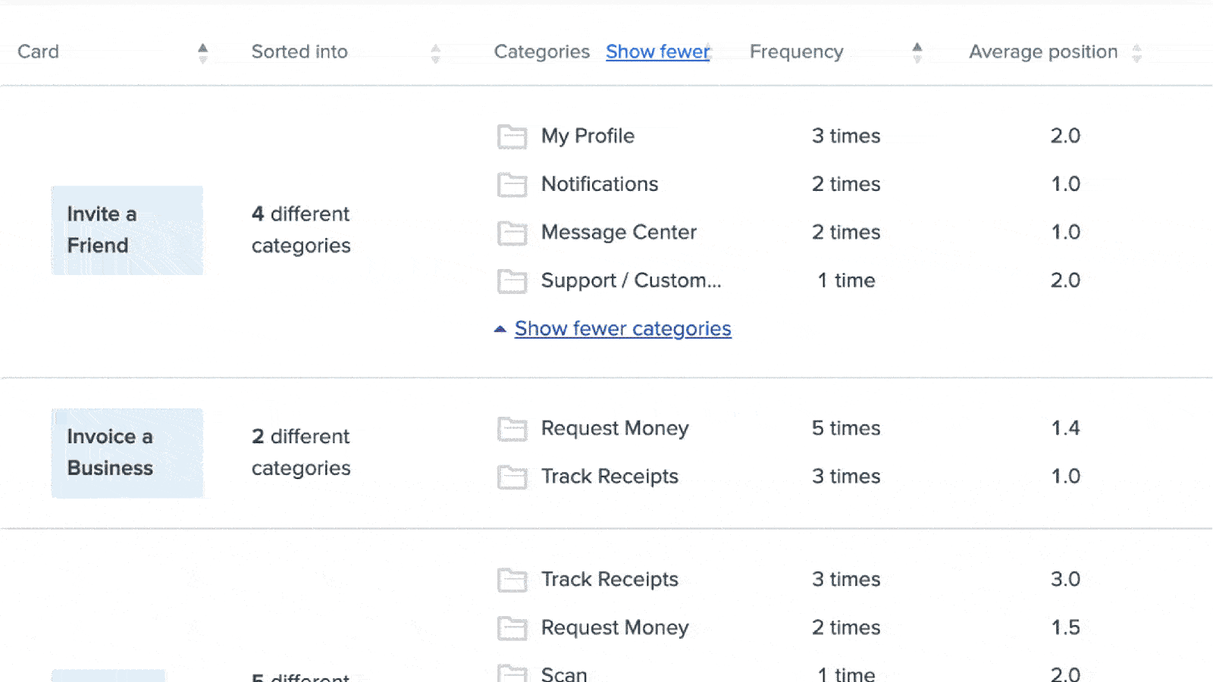Click folder icon for Track Receipts rated 1.0
Viewport: 1213px width, 682px height.
(512, 477)
